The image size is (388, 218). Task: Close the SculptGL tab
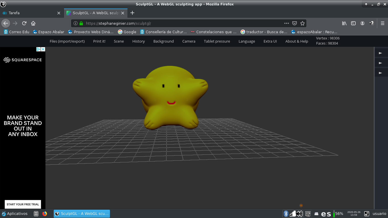tap(123, 13)
